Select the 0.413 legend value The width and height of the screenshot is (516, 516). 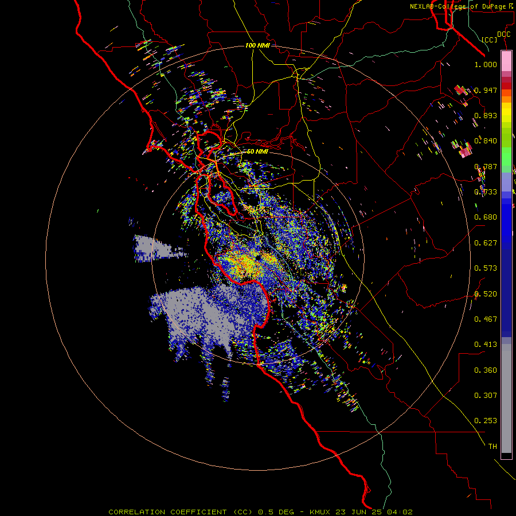click(486, 345)
